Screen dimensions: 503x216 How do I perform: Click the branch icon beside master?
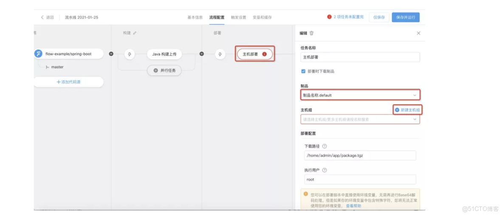48,67
